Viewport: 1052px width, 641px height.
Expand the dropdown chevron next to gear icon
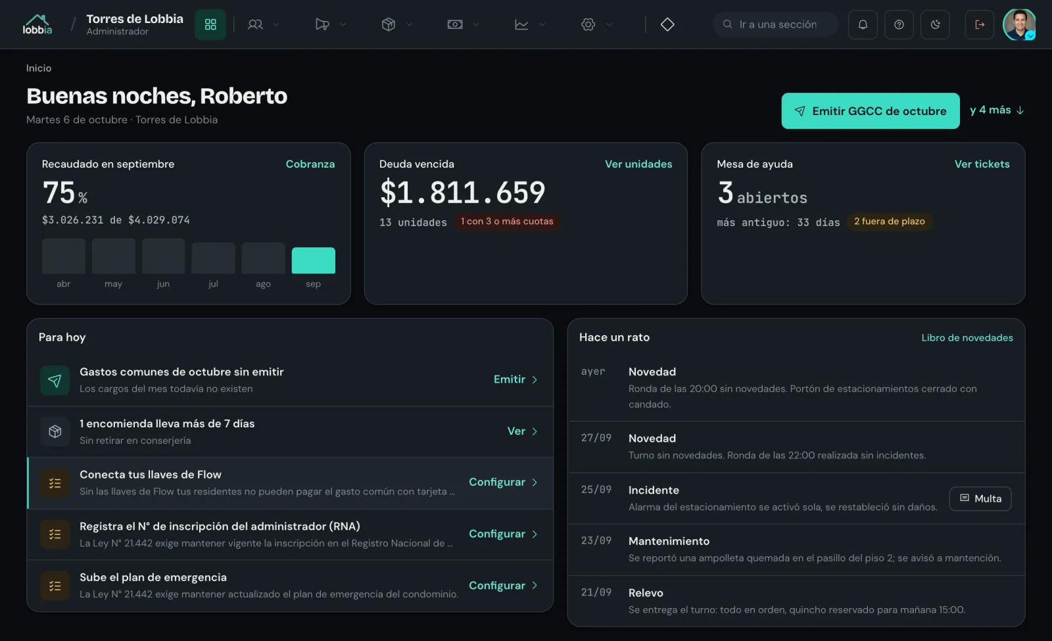coord(609,24)
